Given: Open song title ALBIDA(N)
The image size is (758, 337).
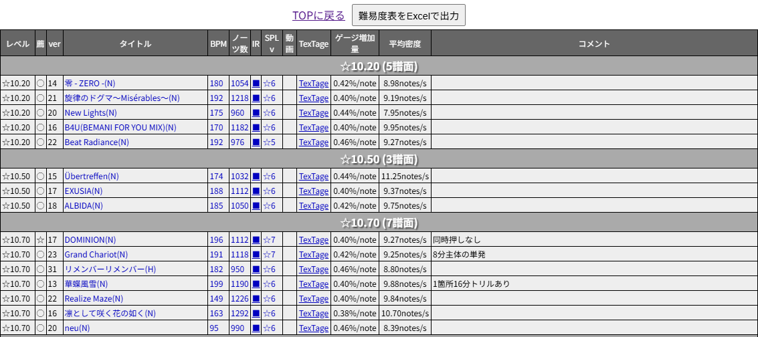Looking at the screenshot, I should (x=84, y=206).
